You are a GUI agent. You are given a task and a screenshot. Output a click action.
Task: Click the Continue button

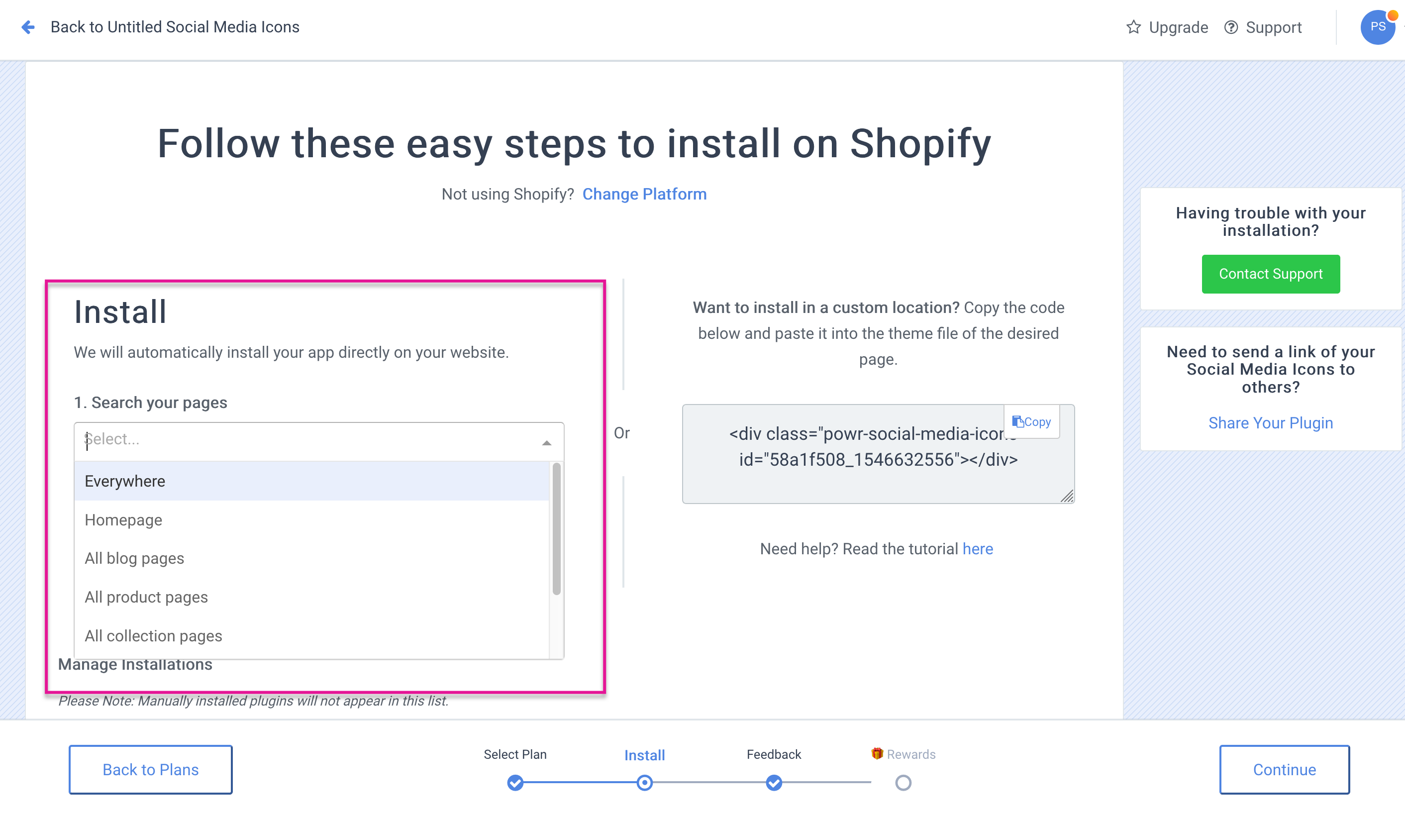tap(1285, 770)
